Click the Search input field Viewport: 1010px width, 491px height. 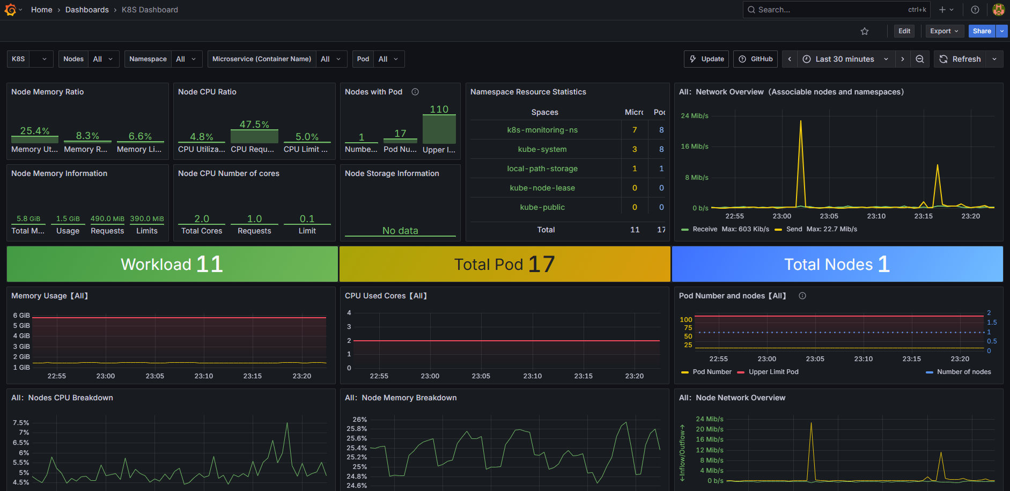pos(826,10)
